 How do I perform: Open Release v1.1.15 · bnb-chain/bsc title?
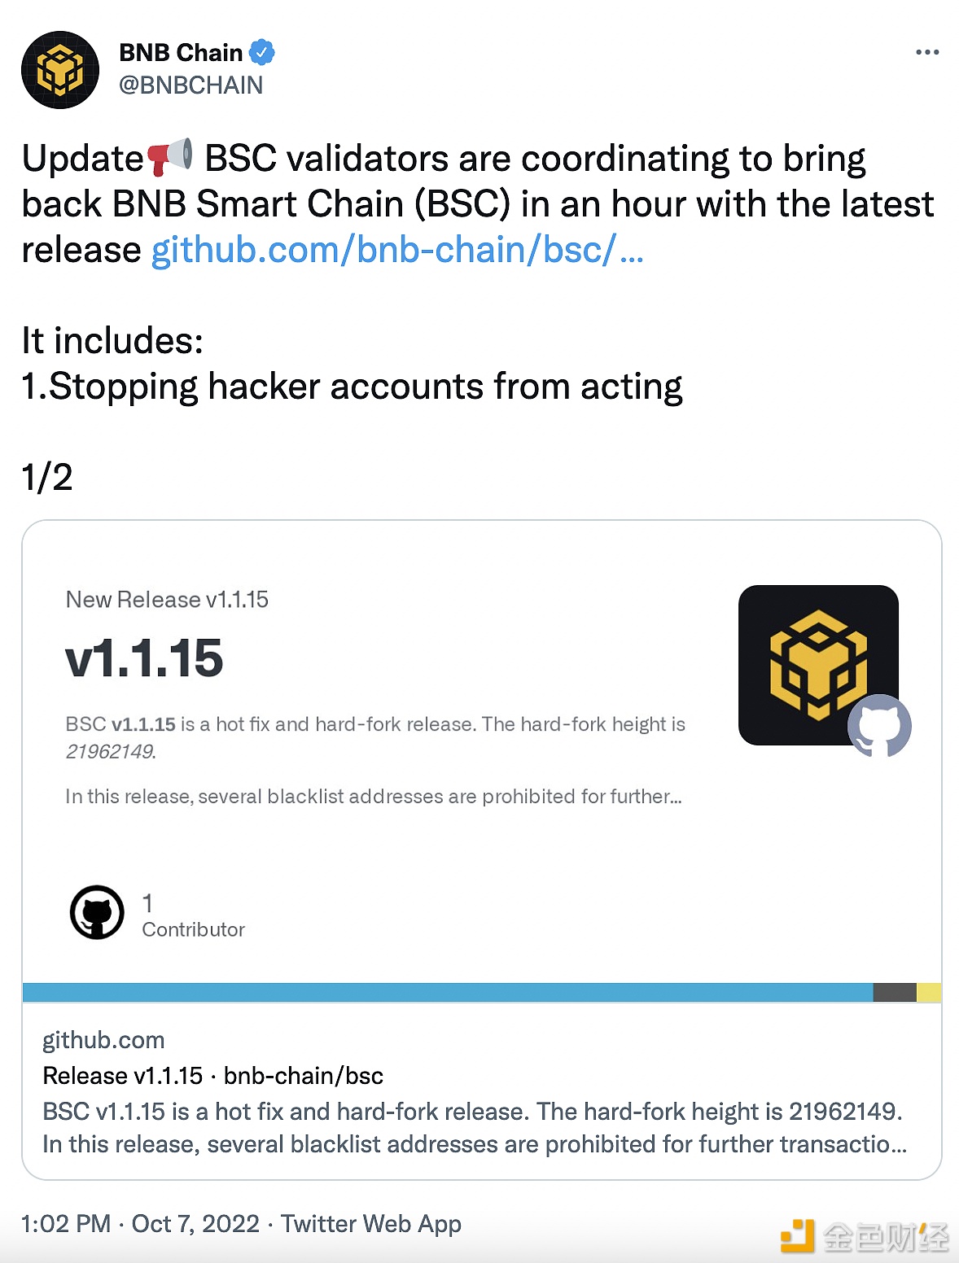coord(212,1076)
